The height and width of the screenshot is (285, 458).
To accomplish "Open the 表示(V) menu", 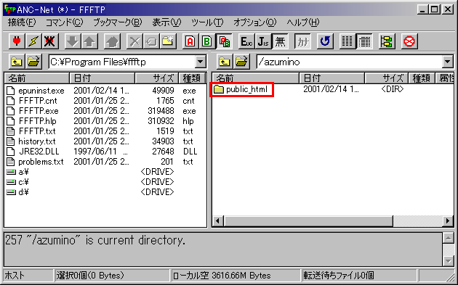I will [x=166, y=22].
